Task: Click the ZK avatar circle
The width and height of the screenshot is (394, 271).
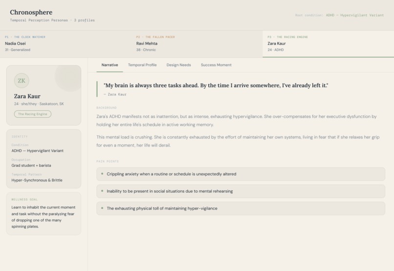Action: coord(22,81)
